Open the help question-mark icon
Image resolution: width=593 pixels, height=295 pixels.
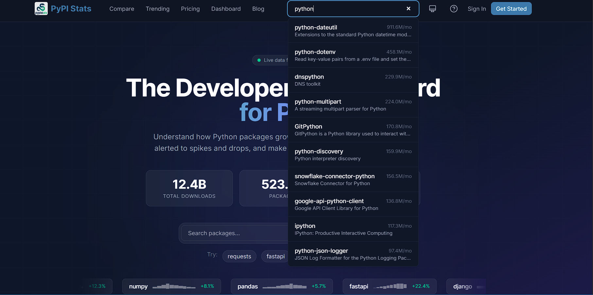(x=454, y=9)
